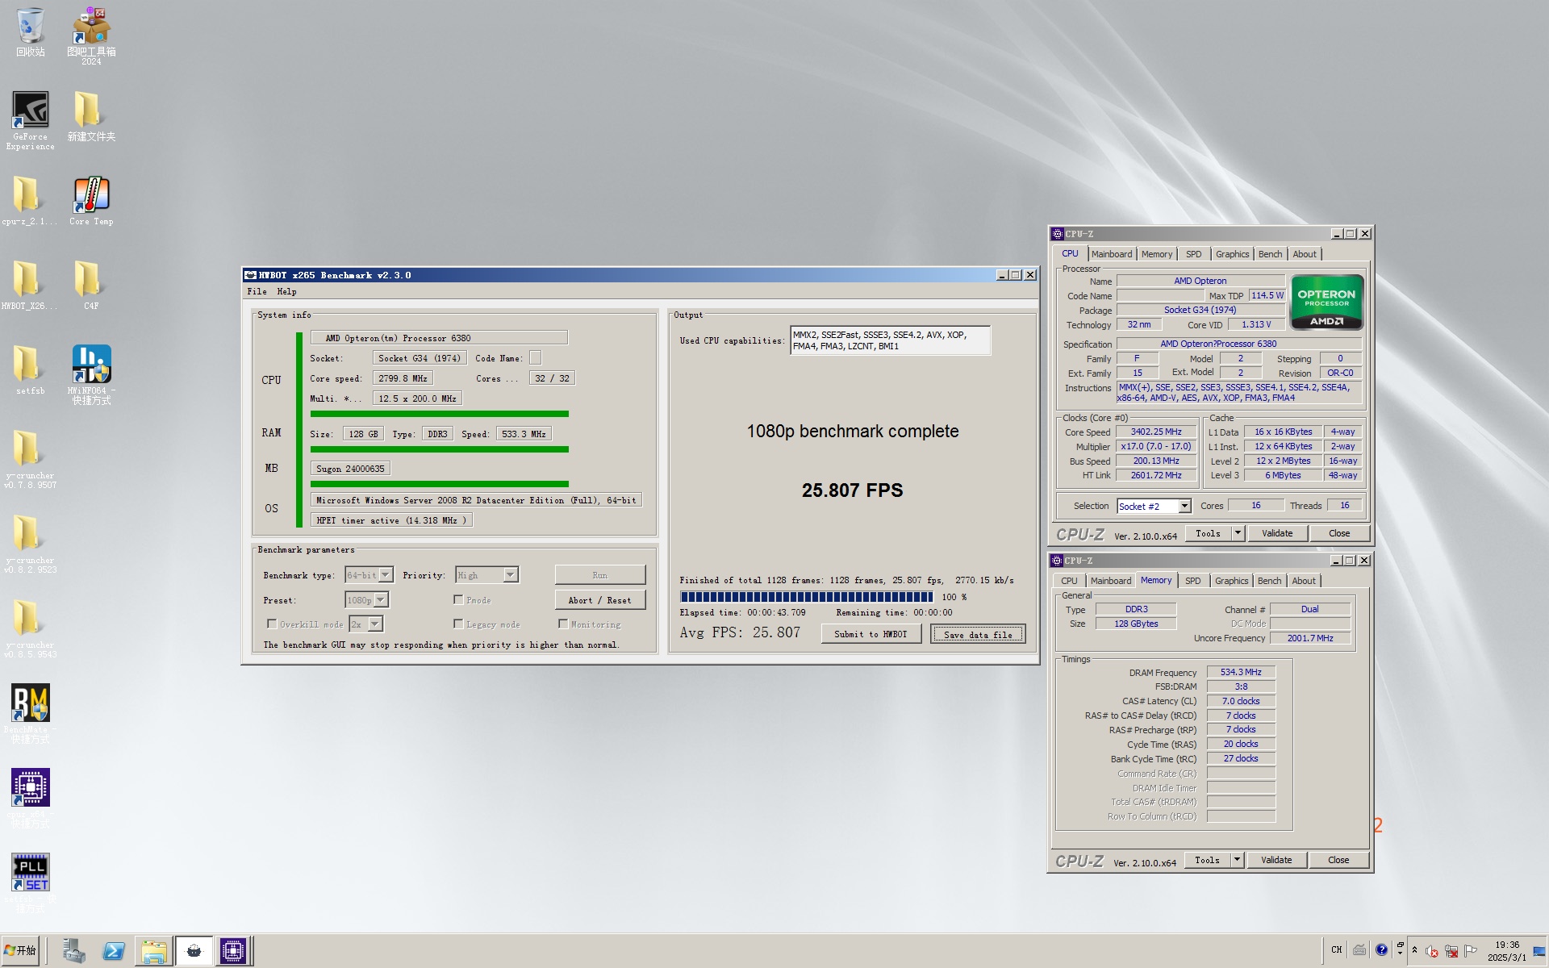
Task: Open the Help menu in HWBOT x265
Action: tap(286, 291)
